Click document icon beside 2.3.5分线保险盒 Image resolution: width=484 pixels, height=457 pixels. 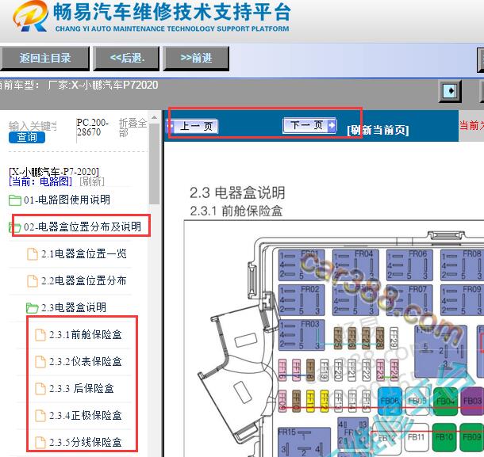(40, 443)
